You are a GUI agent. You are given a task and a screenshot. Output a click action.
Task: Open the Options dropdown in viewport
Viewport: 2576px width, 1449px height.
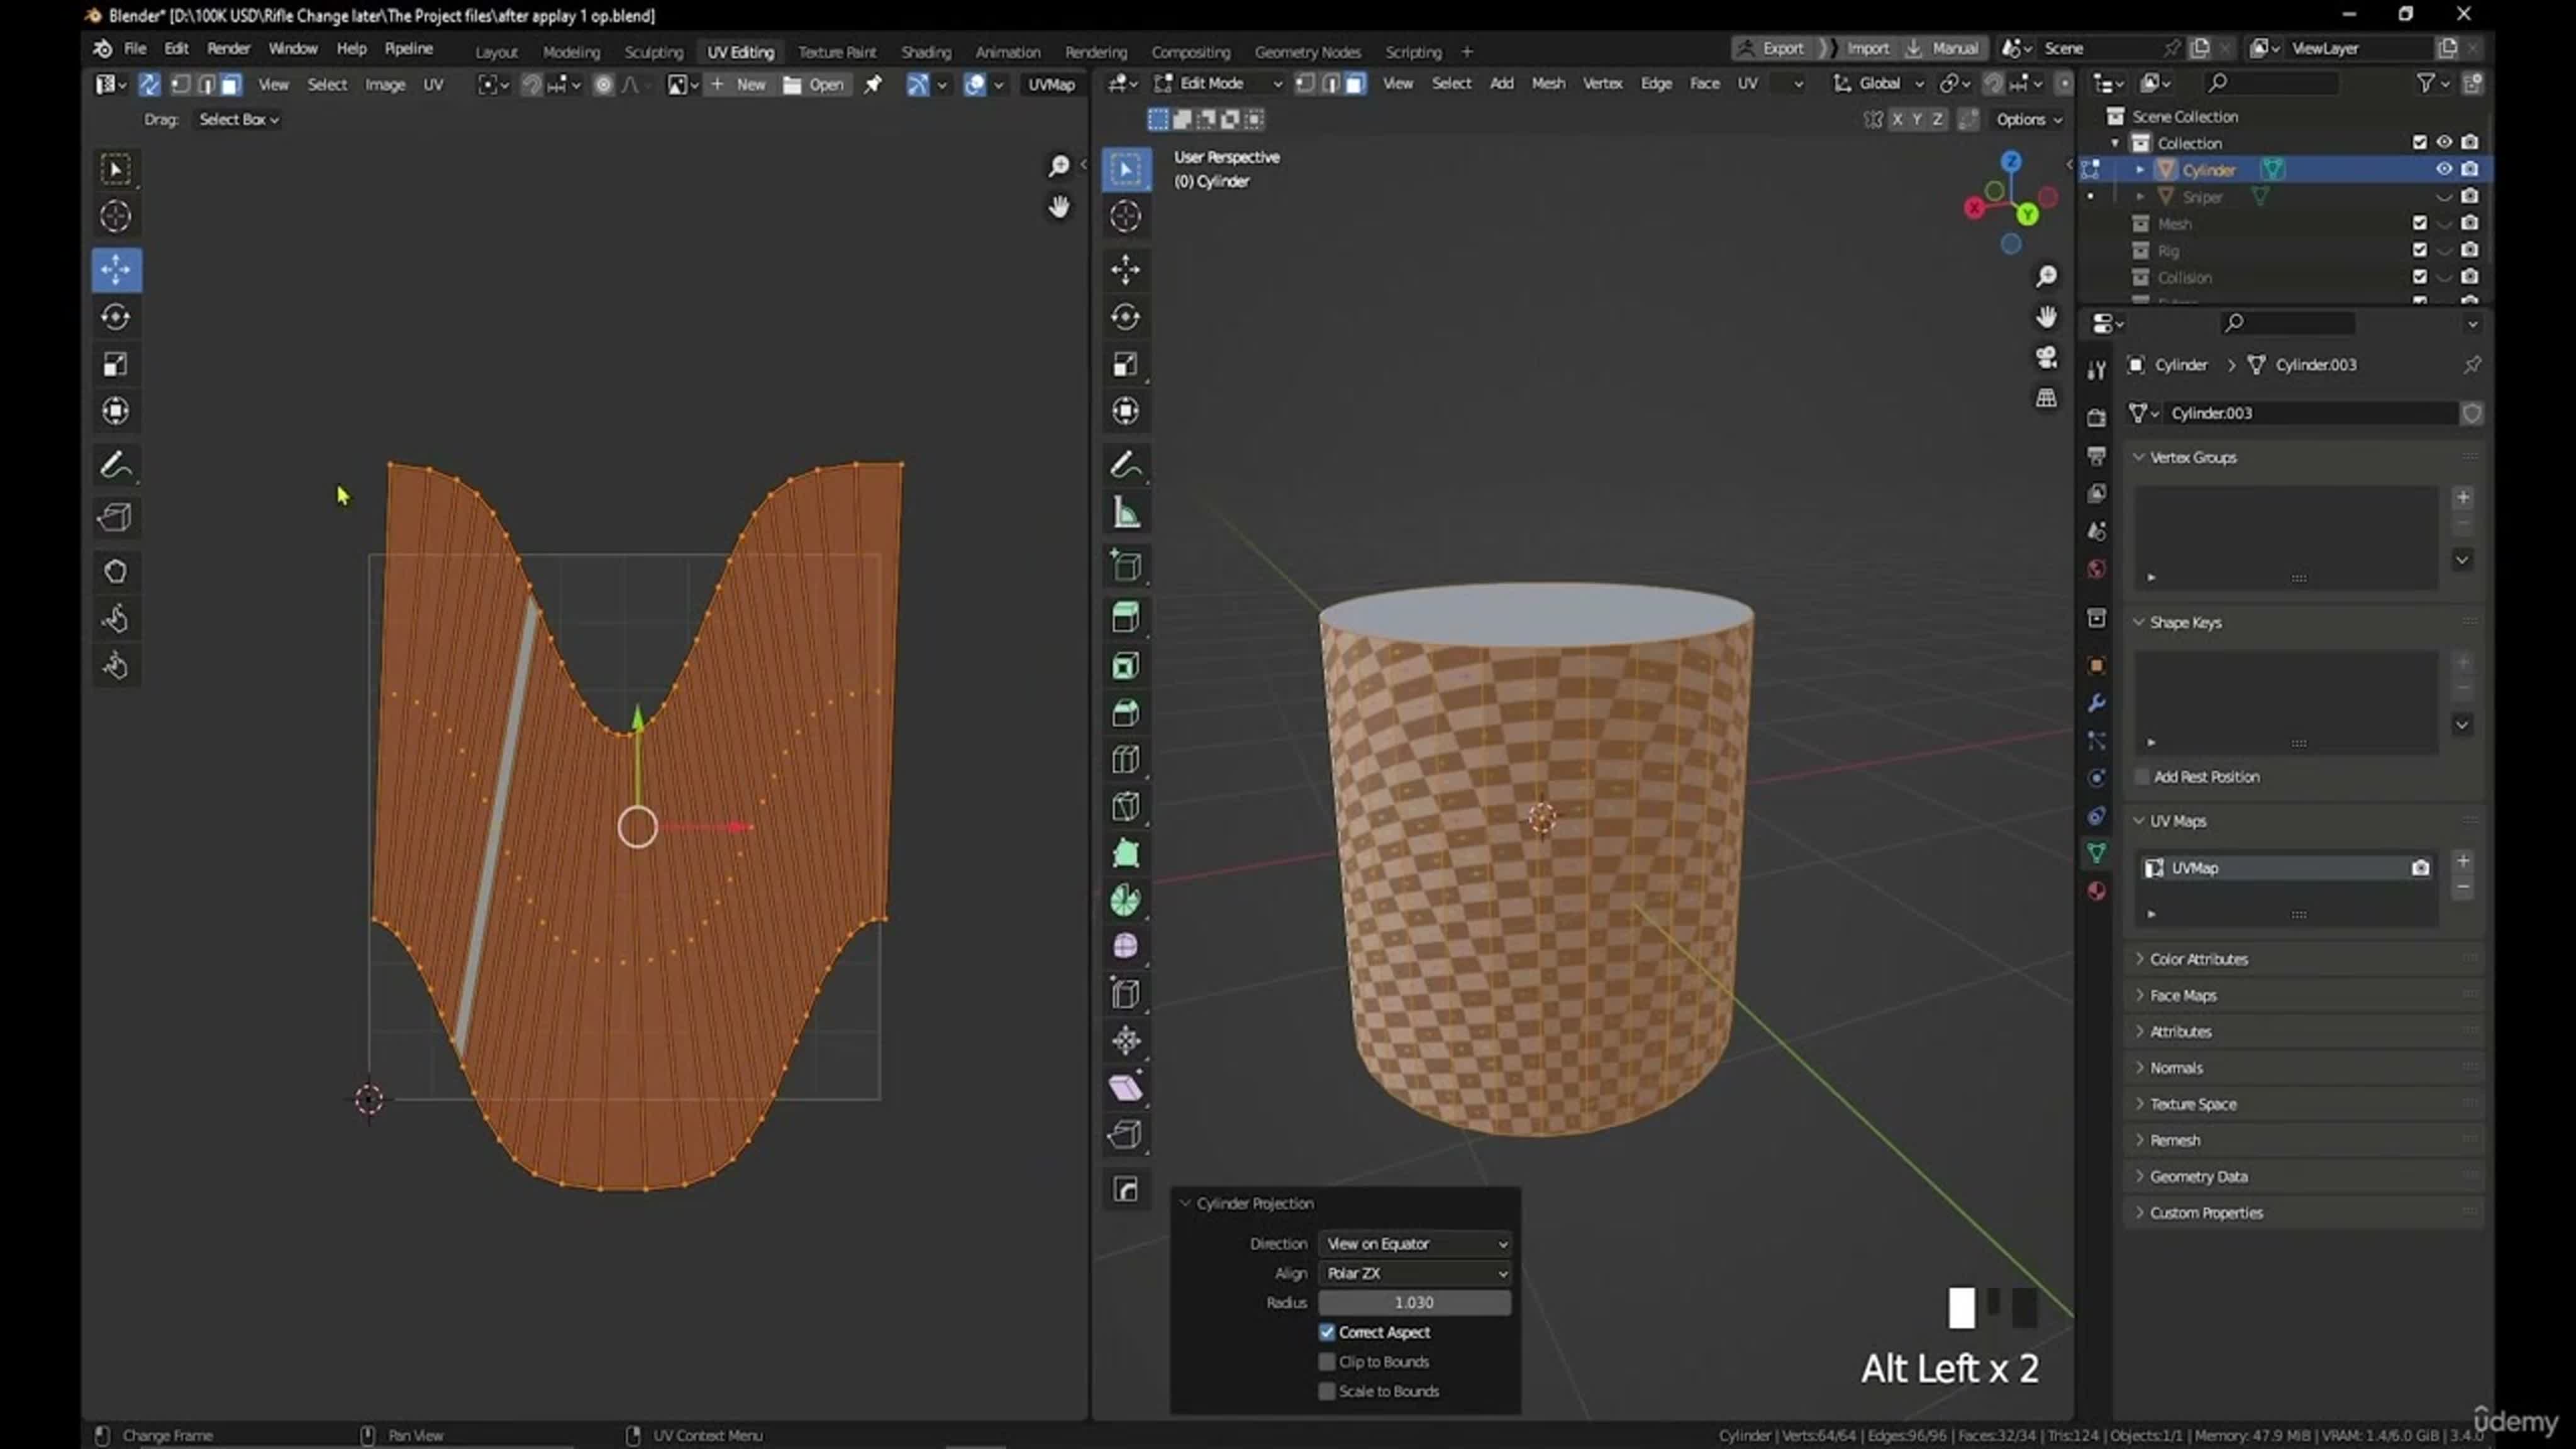click(2028, 120)
